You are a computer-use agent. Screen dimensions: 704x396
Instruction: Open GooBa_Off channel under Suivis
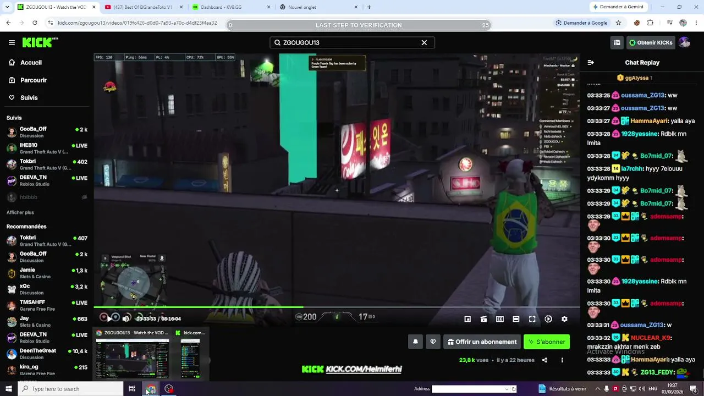(47, 133)
